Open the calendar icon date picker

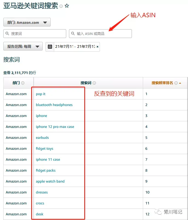pos(50,46)
